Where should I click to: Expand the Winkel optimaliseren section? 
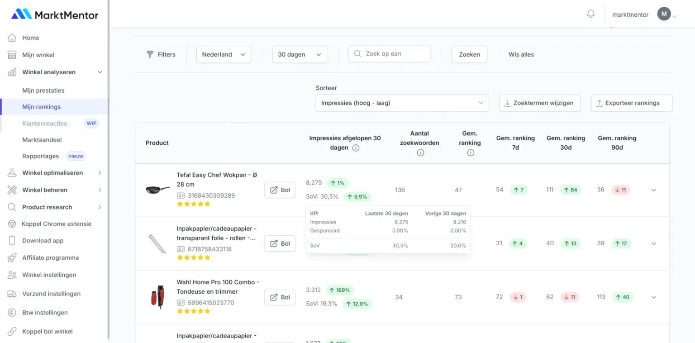100,173
